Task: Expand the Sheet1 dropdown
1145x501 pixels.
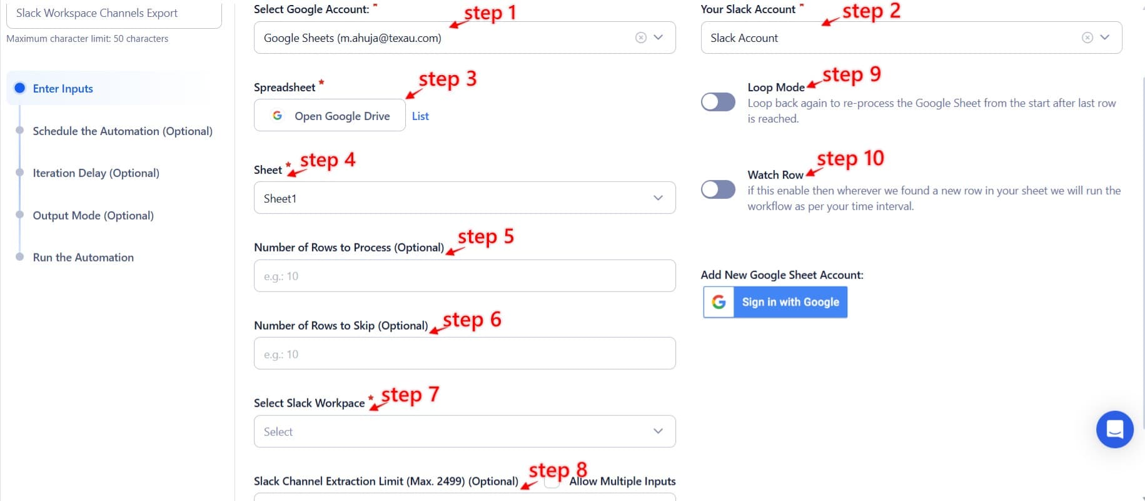Action: tap(657, 198)
